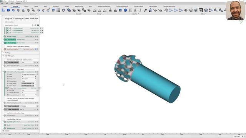The height and width of the screenshot is (138, 246).
Task: Expand the Meshing section
Action: (3, 53)
